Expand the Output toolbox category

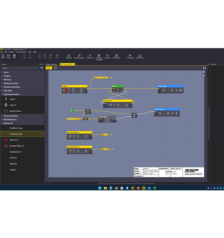(x=23, y=76)
